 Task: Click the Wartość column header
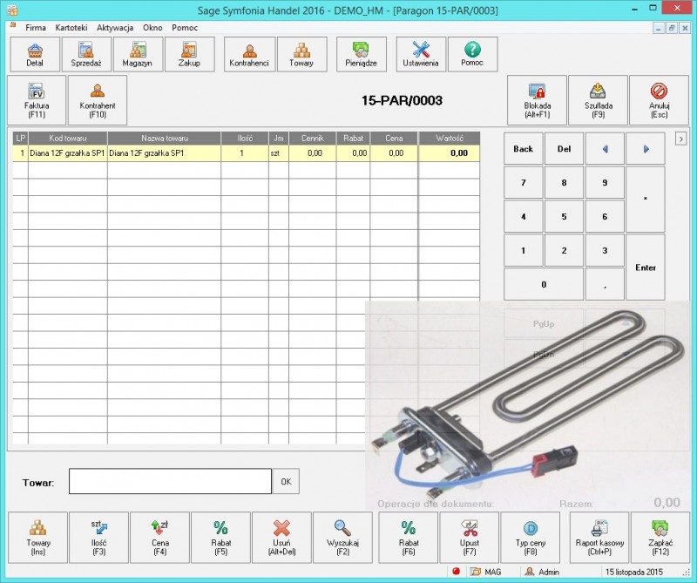pos(450,139)
